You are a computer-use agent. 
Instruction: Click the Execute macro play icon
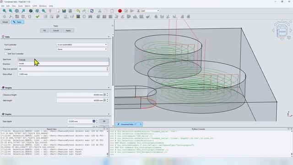(132, 11)
